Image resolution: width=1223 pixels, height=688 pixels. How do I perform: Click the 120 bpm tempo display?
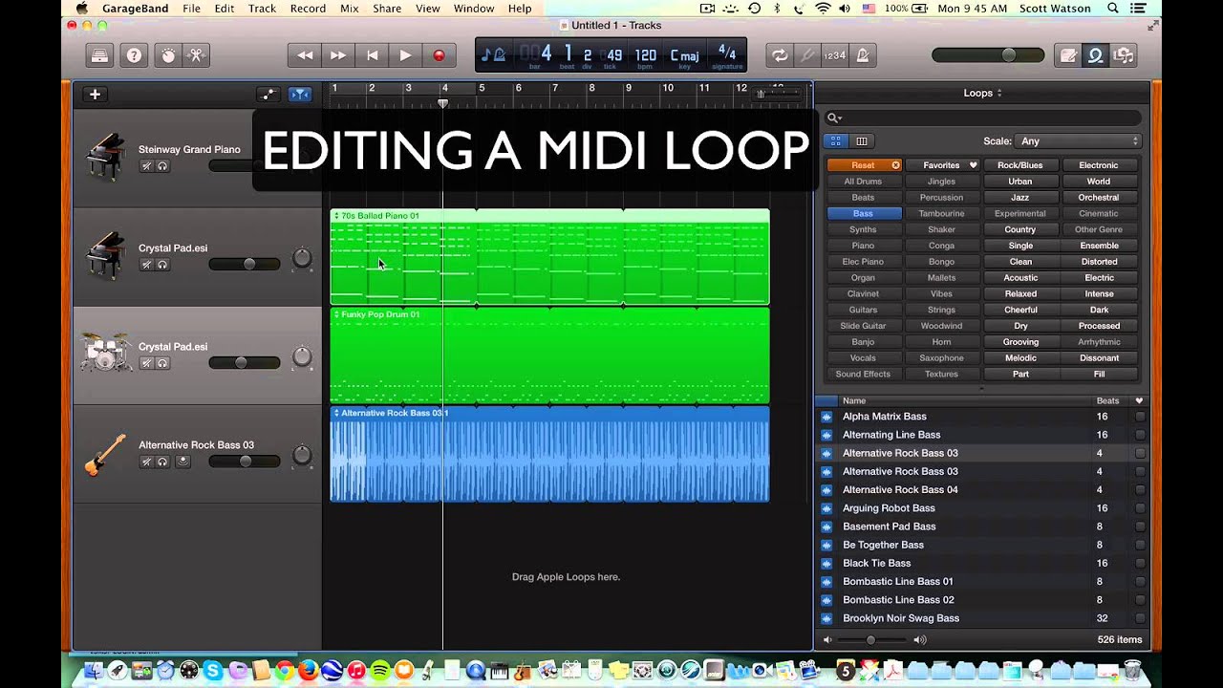click(646, 55)
